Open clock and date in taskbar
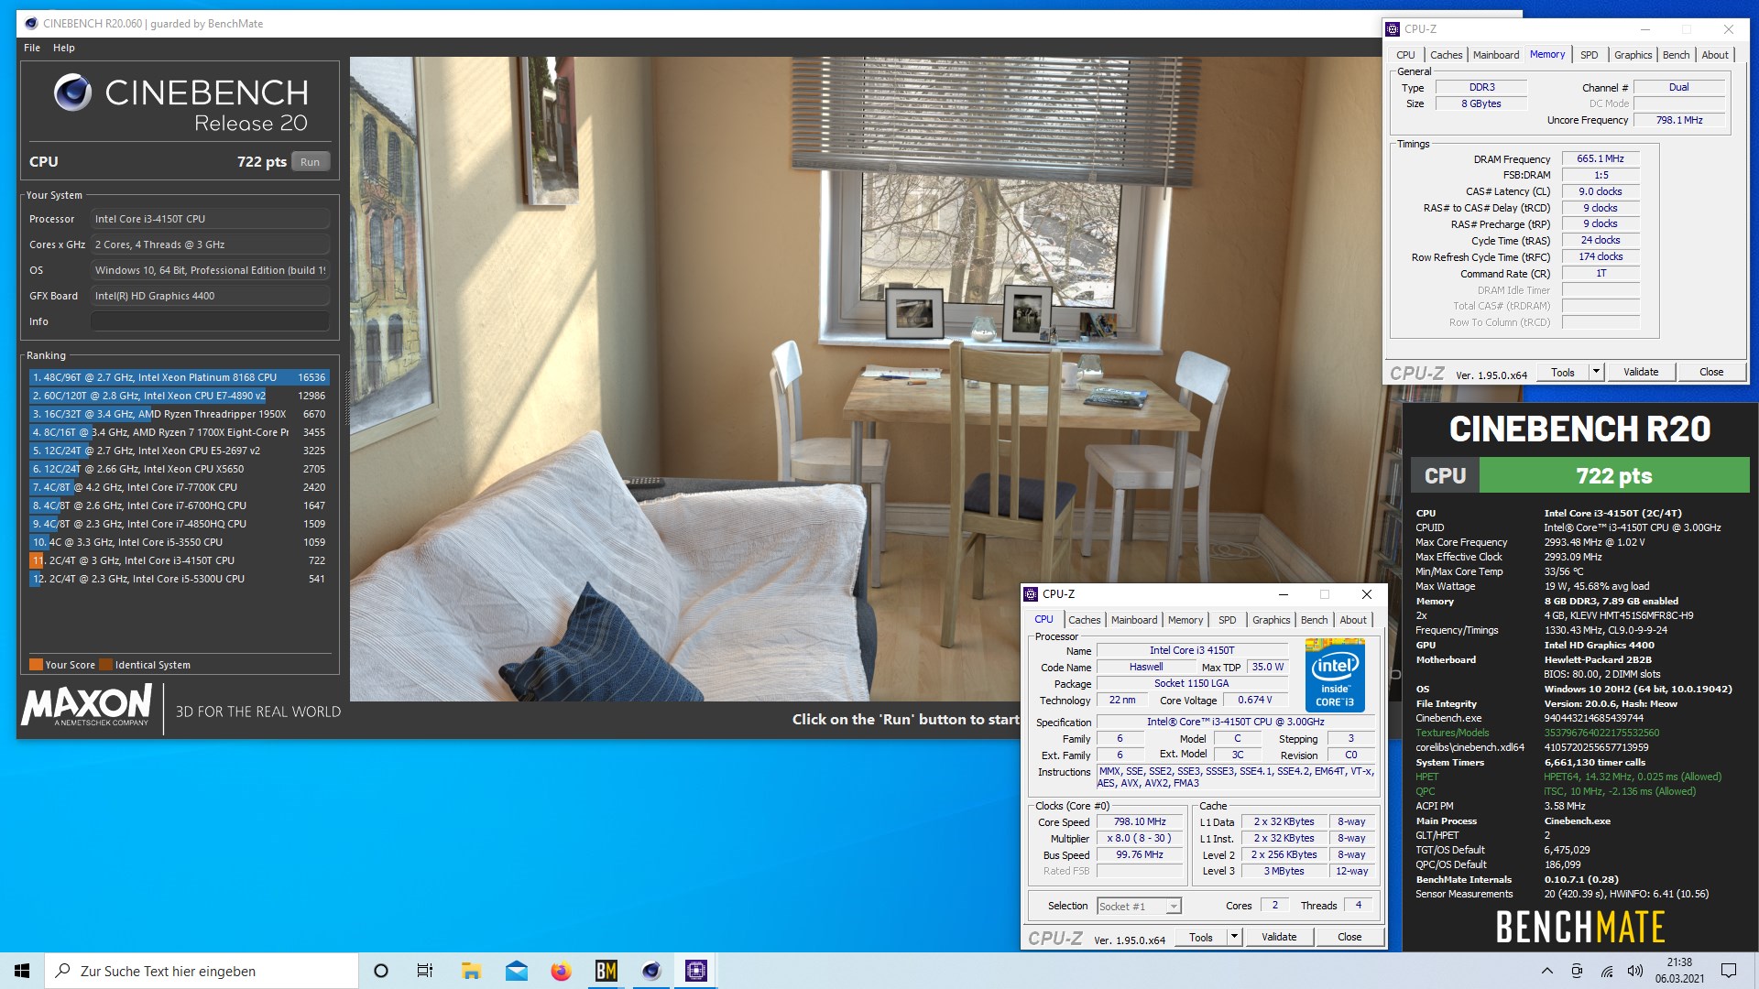Image resolution: width=1759 pixels, height=989 pixels. tap(1679, 971)
